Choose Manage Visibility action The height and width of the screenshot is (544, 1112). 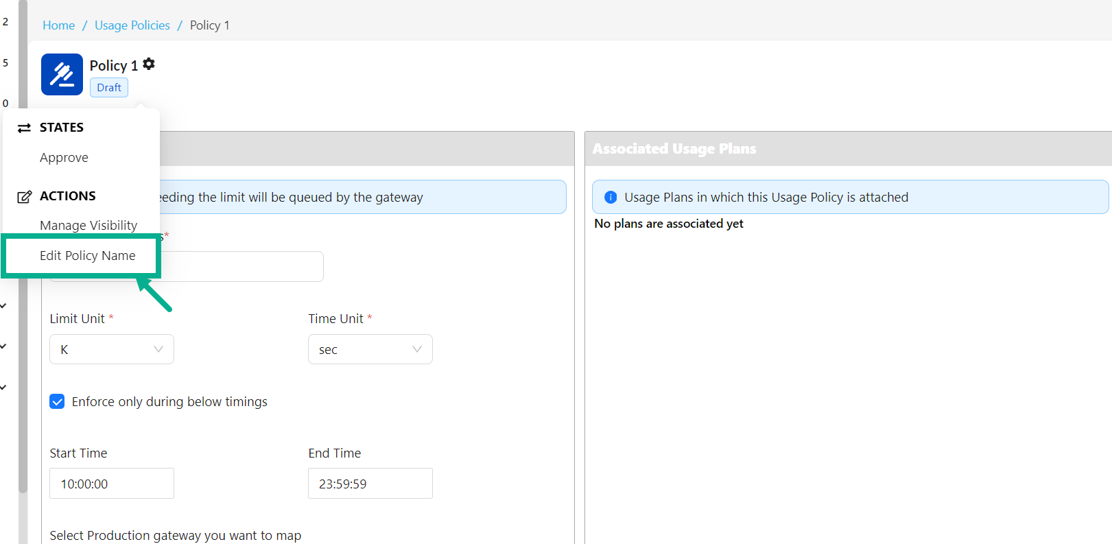pos(88,226)
